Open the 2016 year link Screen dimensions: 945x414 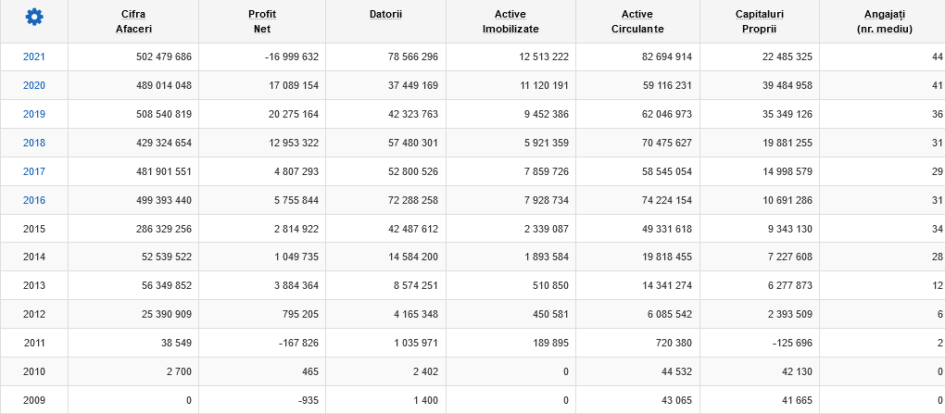coord(34,200)
